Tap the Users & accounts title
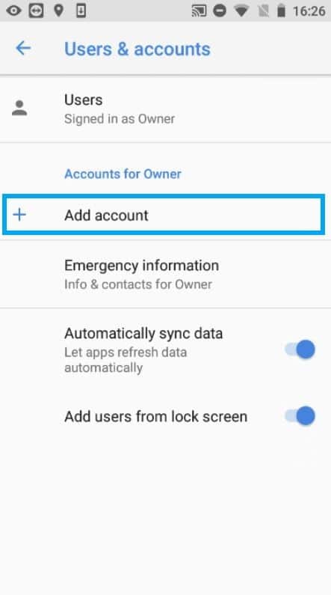This screenshot has width=331, height=595. tap(137, 49)
